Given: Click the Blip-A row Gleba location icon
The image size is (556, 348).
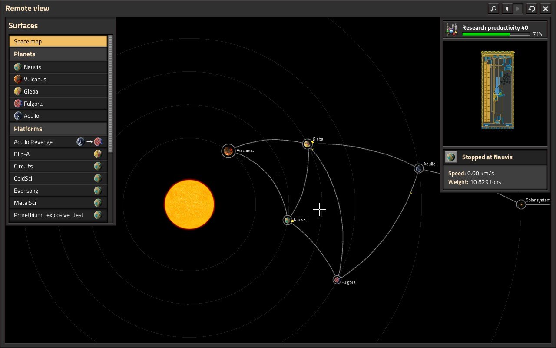Looking at the screenshot, I should pos(98,154).
